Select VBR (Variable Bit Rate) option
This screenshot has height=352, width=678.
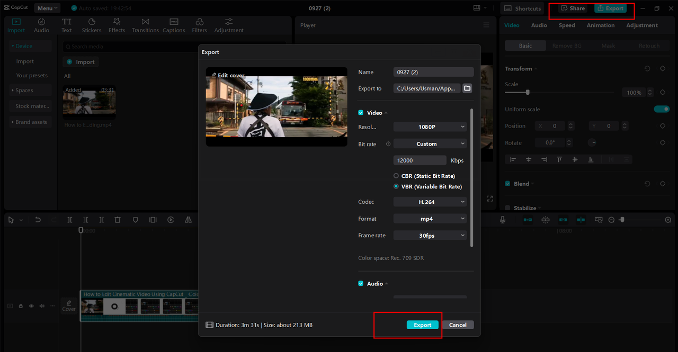pos(396,186)
